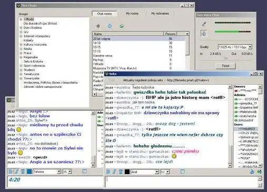
Task: Toggle the speaker icon in Voice Chat
Action: [x=204, y=33]
